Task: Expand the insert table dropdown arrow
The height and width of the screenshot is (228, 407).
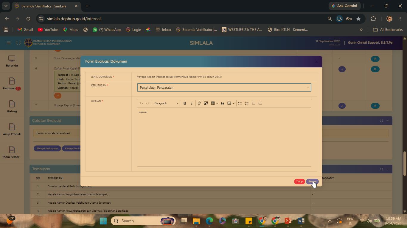Action: 217,103
